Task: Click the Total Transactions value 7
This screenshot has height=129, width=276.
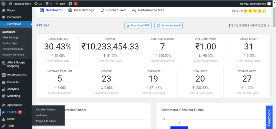Action: click(x=162, y=47)
